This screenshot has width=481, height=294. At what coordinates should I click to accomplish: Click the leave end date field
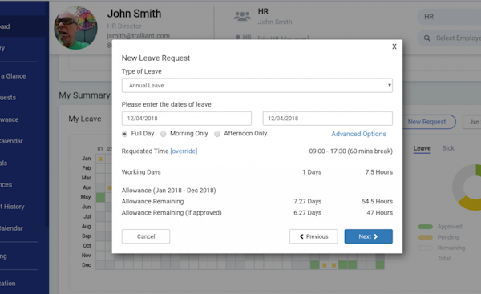pos(327,119)
